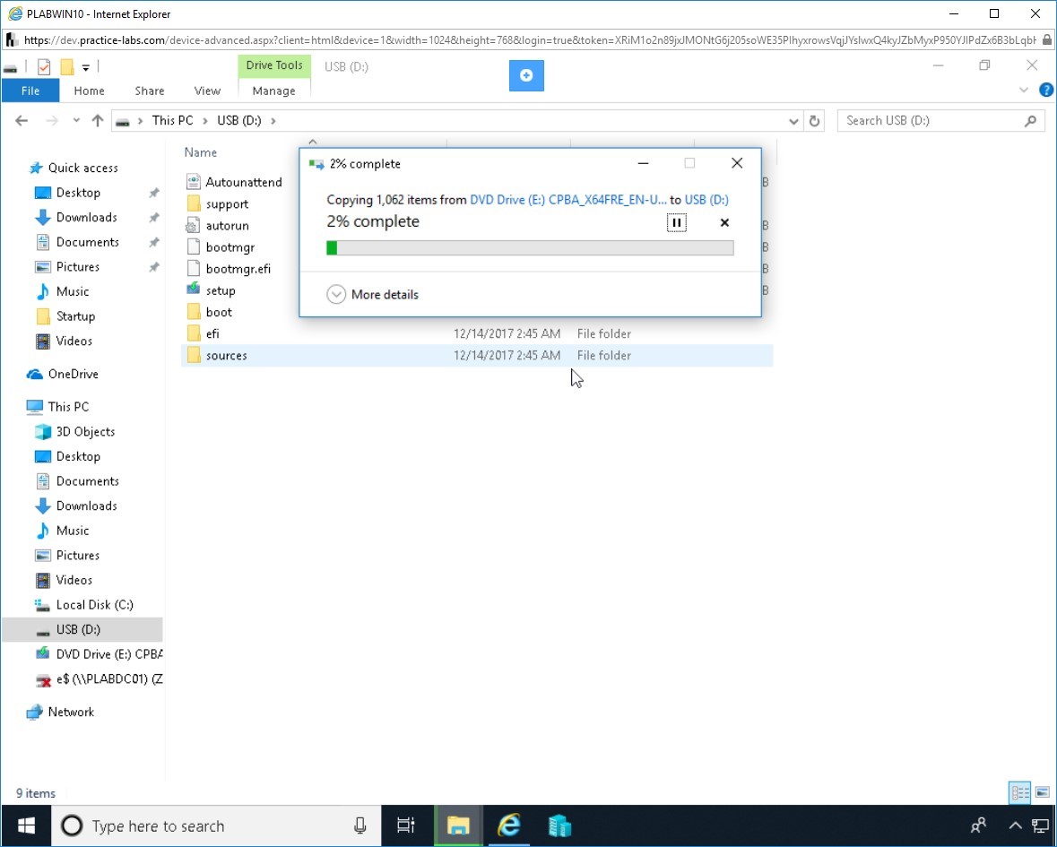This screenshot has width=1057, height=847.
Task: Select the setup application icon
Action: point(194,290)
